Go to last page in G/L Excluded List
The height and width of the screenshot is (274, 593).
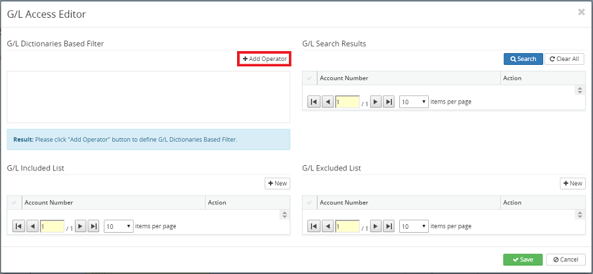click(x=389, y=226)
